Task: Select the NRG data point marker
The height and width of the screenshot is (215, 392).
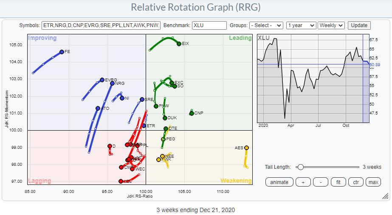Action: [x=112, y=84]
